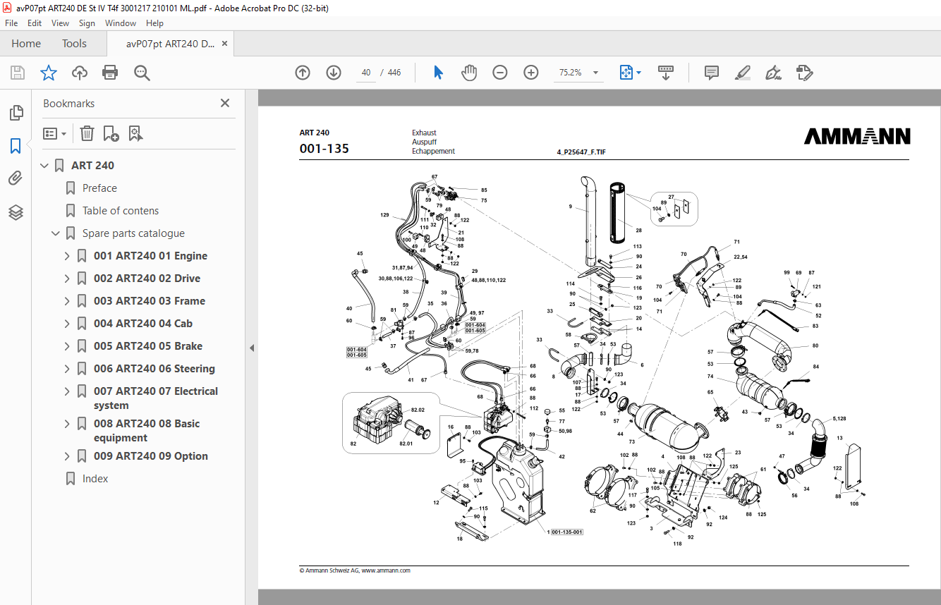Add a comment sticky note

(712, 73)
